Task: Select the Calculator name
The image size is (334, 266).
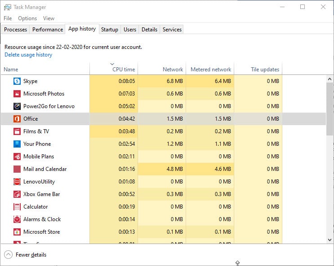Action: [x=36, y=207]
